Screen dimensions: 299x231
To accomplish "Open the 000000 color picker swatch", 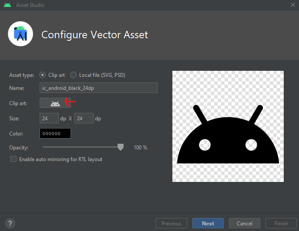I will pyautogui.click(x=55, y=133).
